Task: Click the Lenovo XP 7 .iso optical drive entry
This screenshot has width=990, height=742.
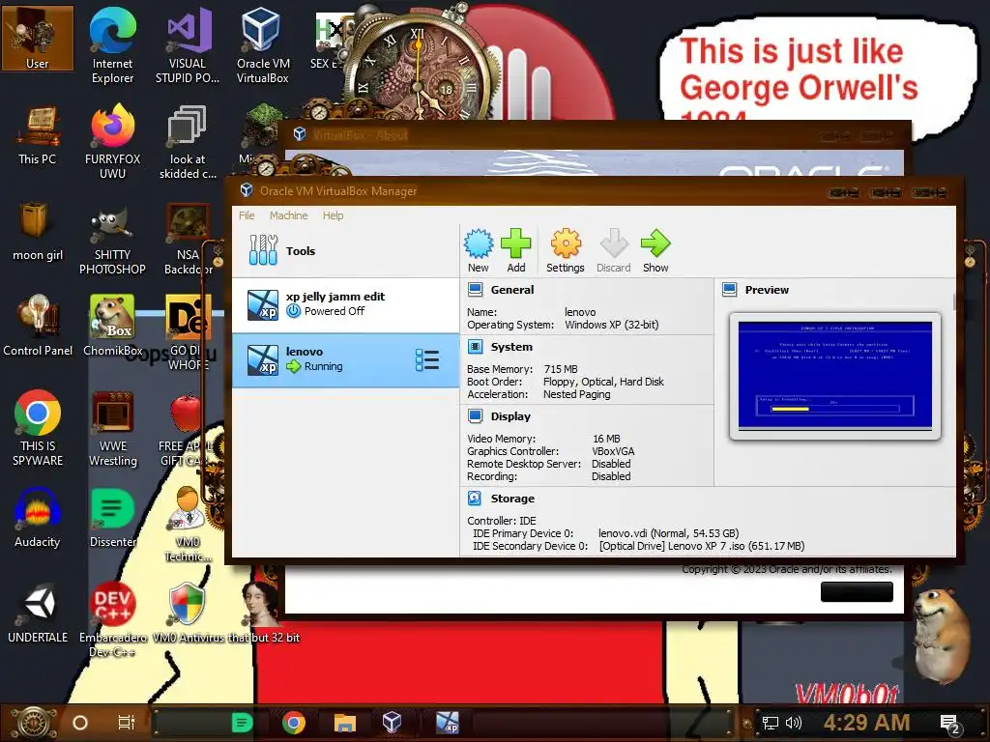Action: pos(701,546)
